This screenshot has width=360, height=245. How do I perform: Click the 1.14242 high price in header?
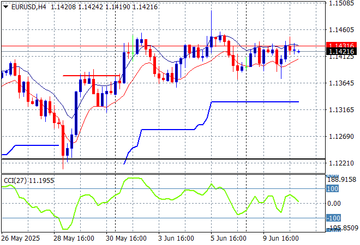pyautogui.click(x=91, y=7)
